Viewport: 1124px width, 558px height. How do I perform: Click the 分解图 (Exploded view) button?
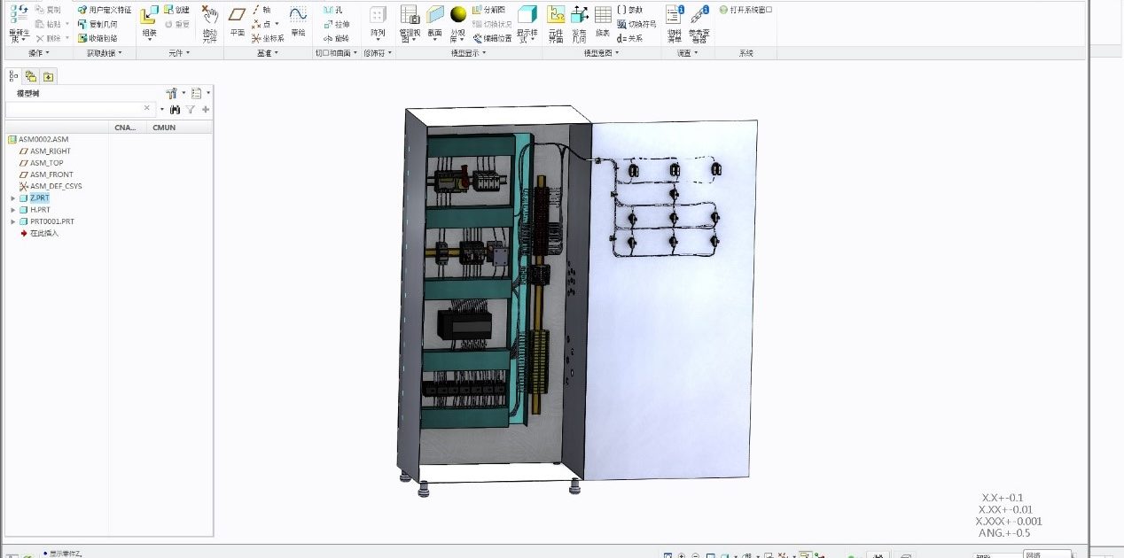(x=489, y=10)
